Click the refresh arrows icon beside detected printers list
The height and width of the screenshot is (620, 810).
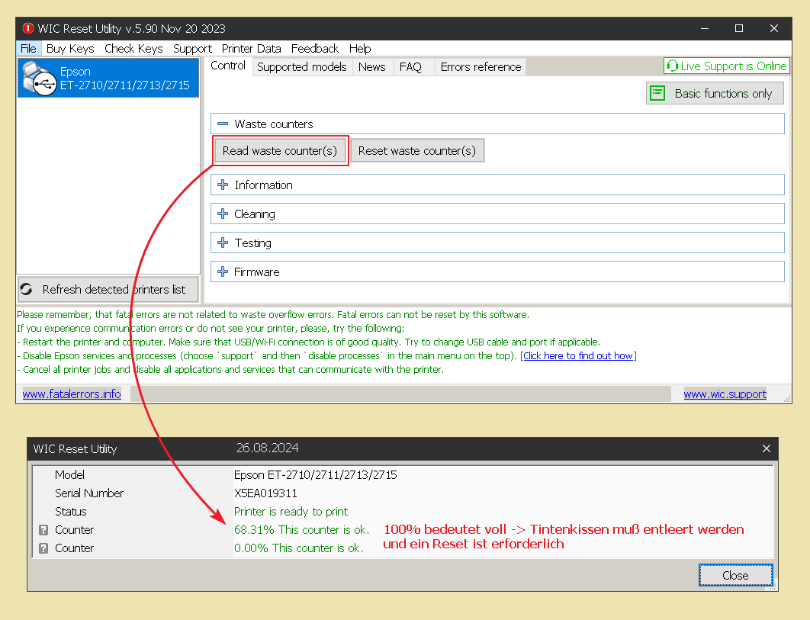(x=27, y=289)
